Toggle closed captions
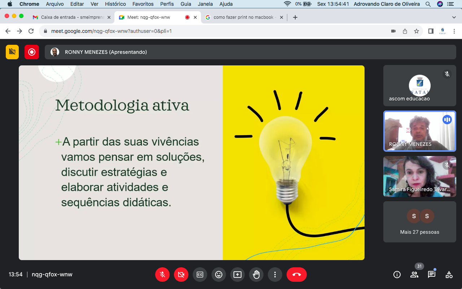This screenshot has width=462, height=289. click(x=200, y=275)
